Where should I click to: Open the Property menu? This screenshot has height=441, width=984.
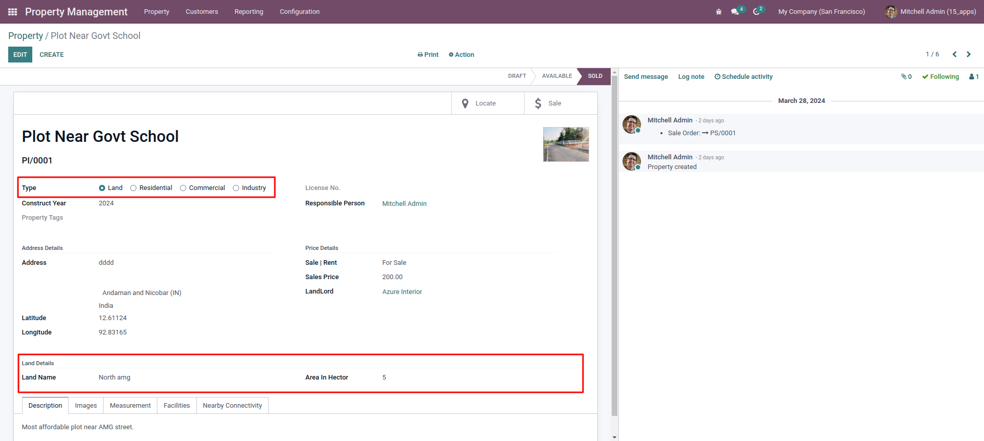click(156, 12)
